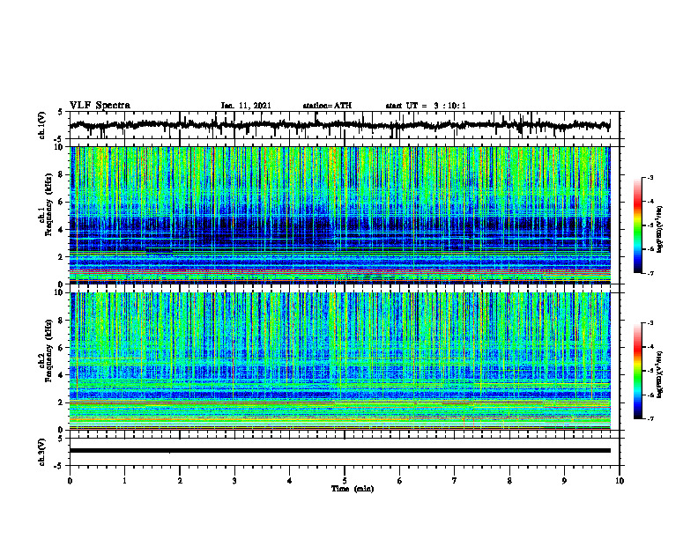Click the ch.2 "Frequency (kHz)" axis label
This screenshot has width=698, height=539.
[48, 351]
